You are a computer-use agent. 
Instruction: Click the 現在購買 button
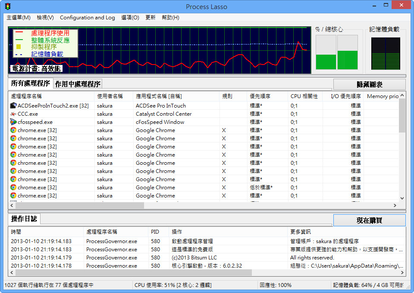point(370,220)
